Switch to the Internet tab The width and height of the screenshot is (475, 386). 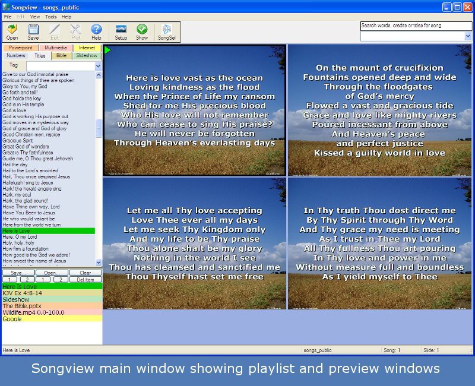tap(87, 48)
